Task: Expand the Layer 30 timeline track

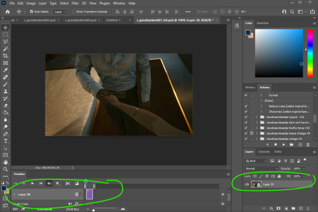Action: (x=14, y=194)
